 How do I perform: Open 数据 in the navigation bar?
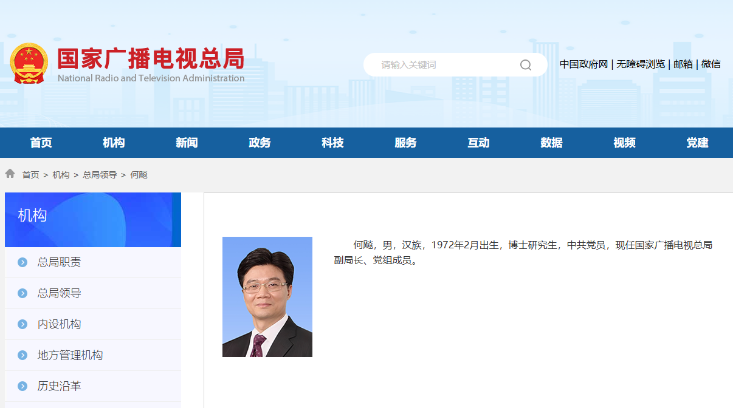tap(551, 143)
